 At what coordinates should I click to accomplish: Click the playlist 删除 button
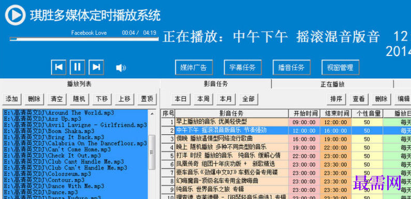pyautogui.click(x=34, y=99)
